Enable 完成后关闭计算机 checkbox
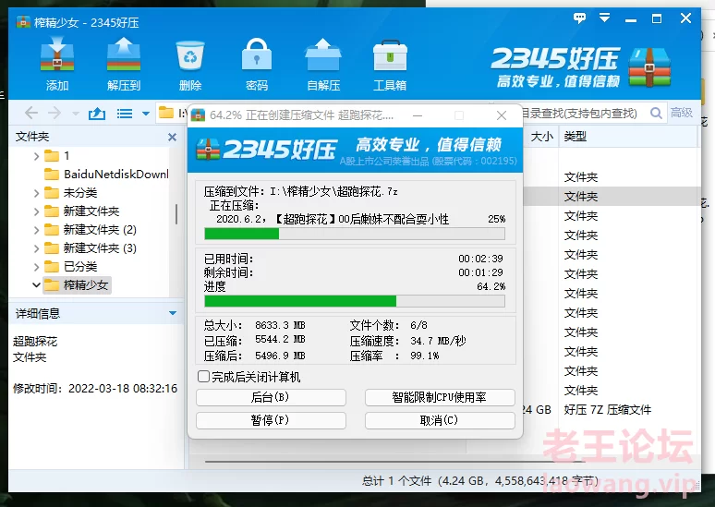 coord(203,377)
